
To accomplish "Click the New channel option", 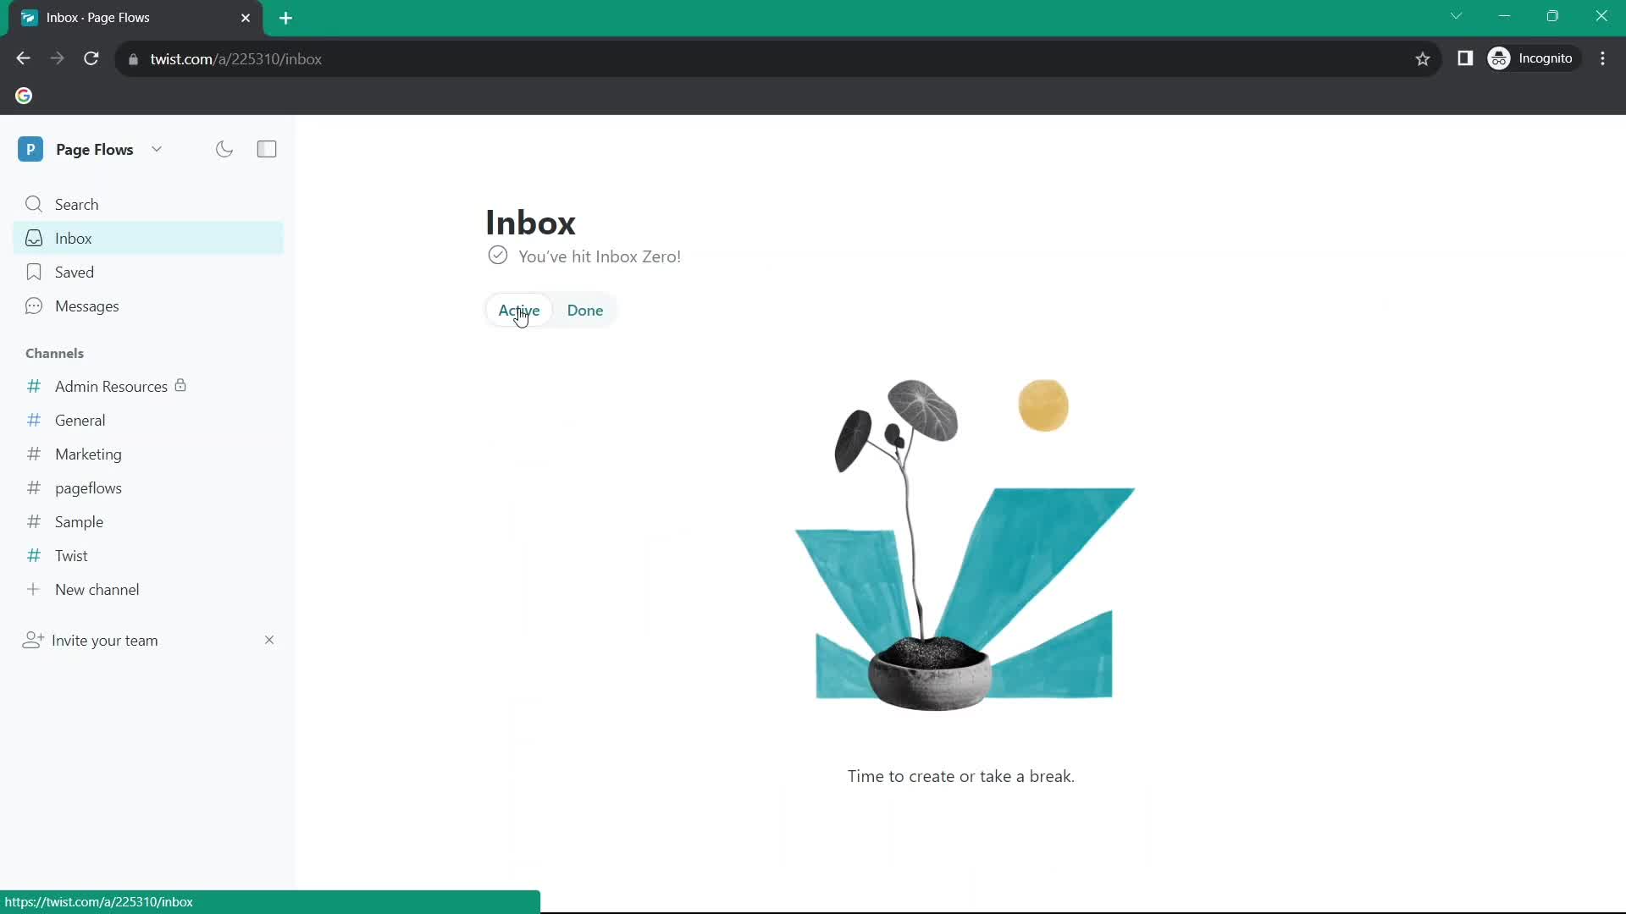I will pyautogui.click(x=97, y=589).
